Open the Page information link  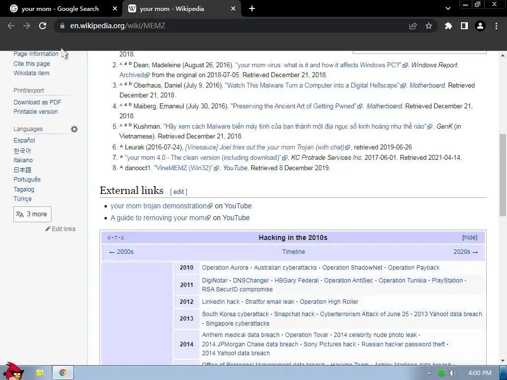click(36, 54)
